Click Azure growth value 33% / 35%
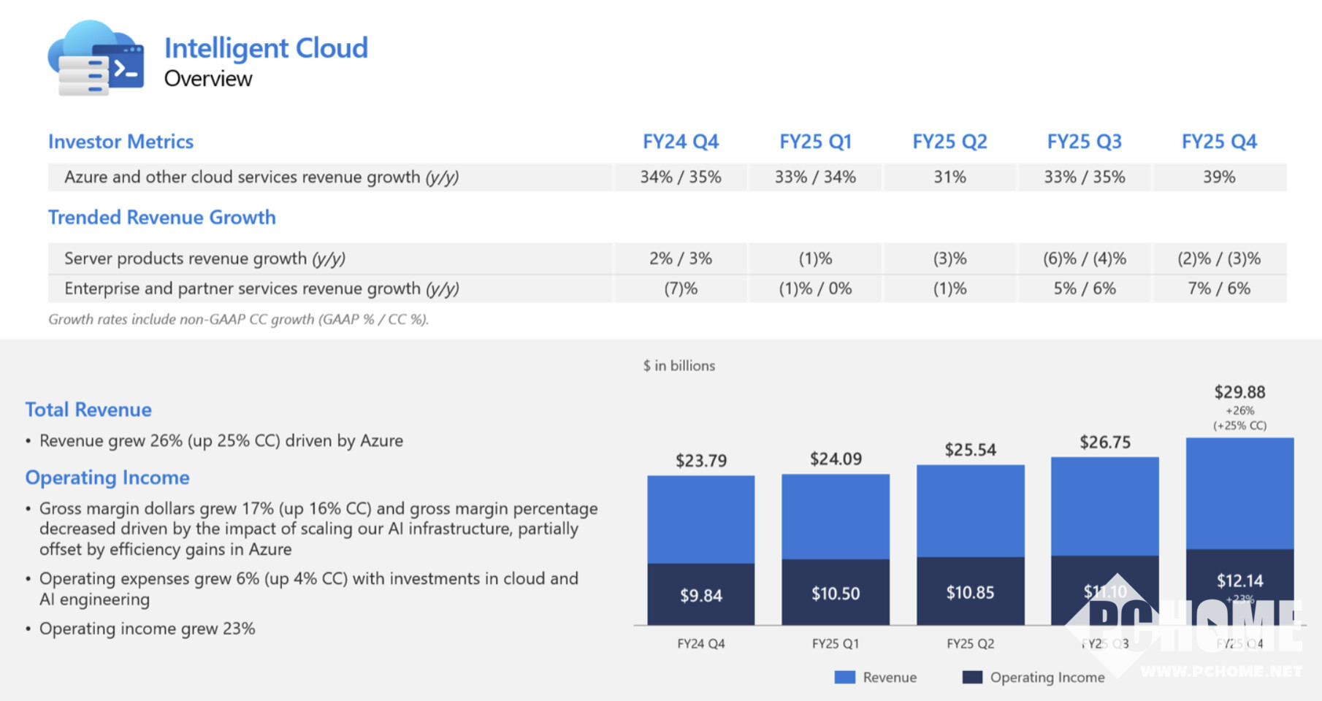Viewport: 1322px width, 701px height. (x=1084, y=177)
